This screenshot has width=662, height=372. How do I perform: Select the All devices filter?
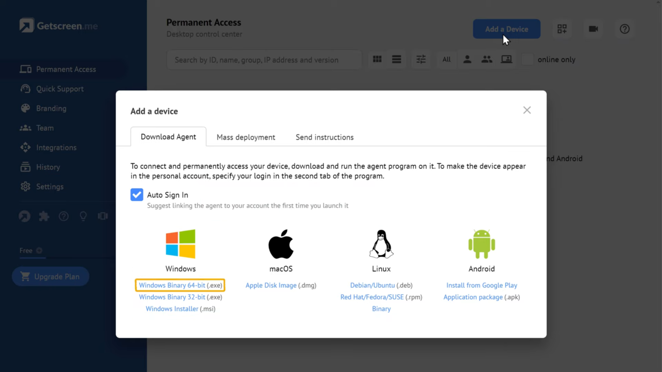click(x=446, y=59)
